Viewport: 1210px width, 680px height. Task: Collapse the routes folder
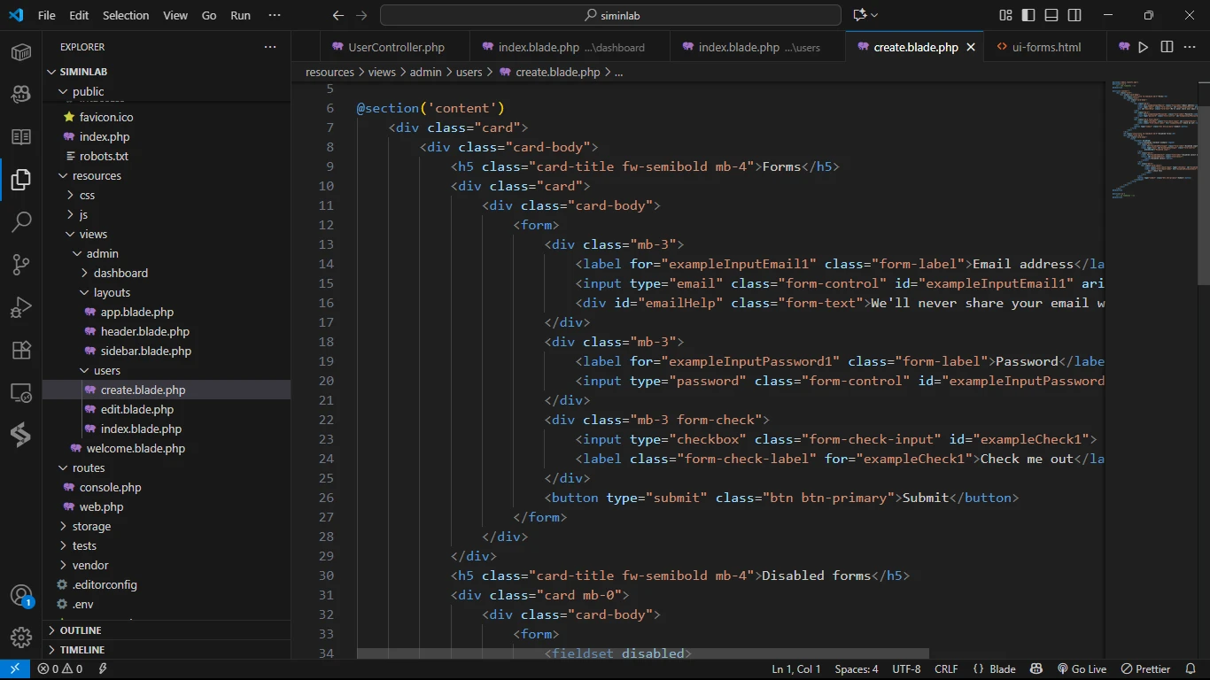[x=88, y=467]
